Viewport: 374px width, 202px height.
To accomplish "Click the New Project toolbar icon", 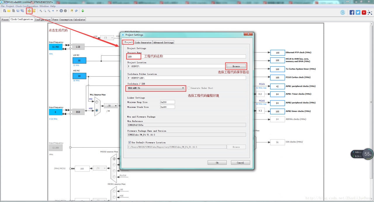I will click(5, 11).
